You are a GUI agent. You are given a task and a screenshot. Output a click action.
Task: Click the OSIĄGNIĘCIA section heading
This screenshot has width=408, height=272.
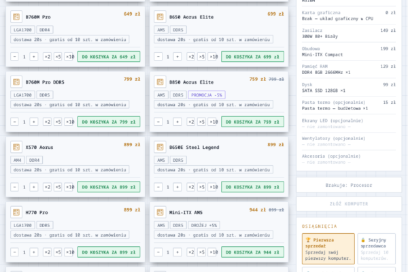(x=320, y=226)
